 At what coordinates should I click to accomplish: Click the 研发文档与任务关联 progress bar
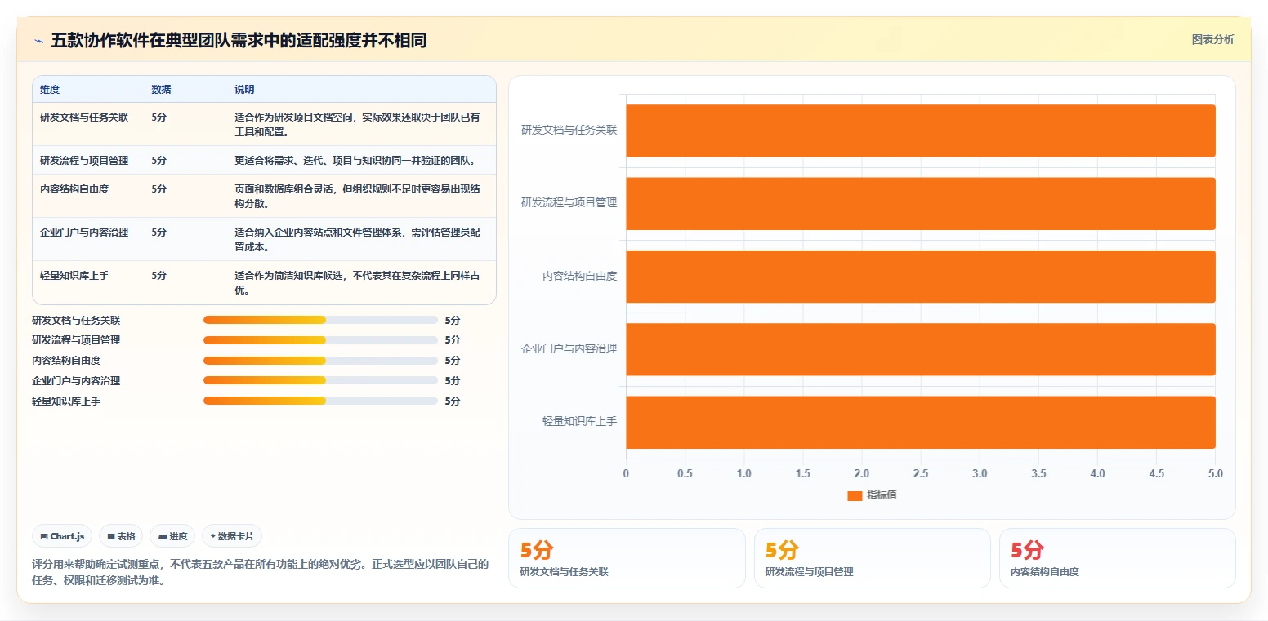click(320, 320)
